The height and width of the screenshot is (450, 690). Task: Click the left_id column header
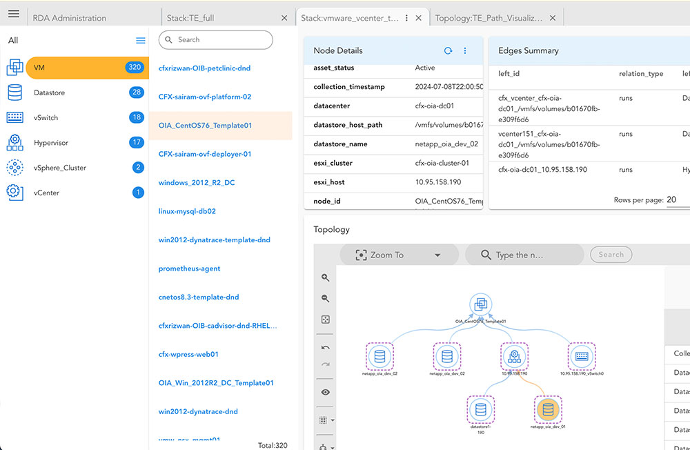tap(509, 74)
